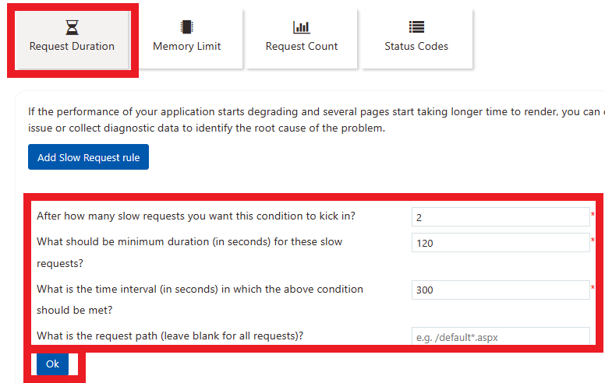The image size is (605, 383).
Task: Click the minimum duration field showing 120
Action: 500,243
